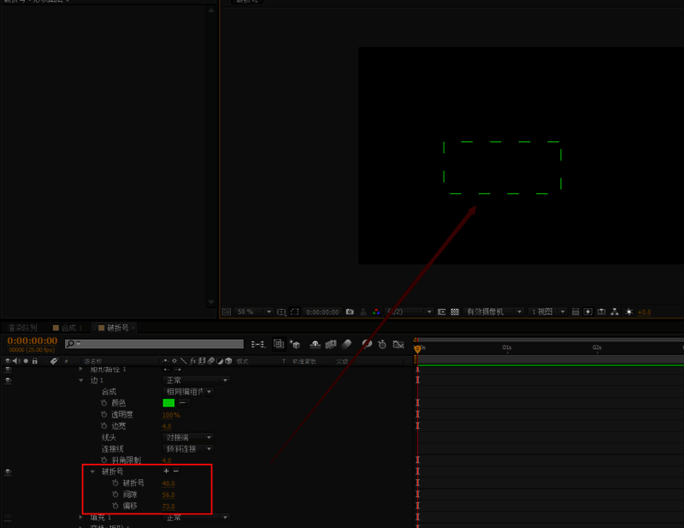
Task: Remove a dash with the minus icon
Action: click(176, 472)
